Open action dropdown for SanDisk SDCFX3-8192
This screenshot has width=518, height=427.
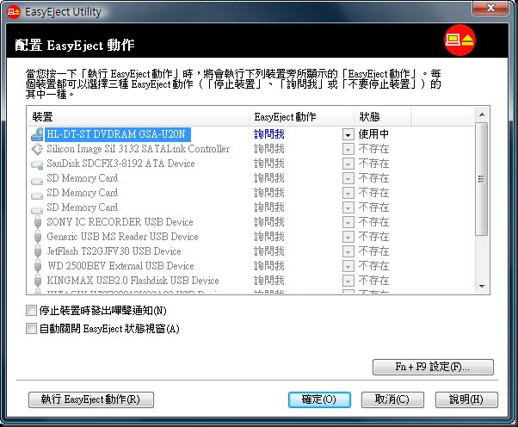pyautogui.click(x=348, y=164)
